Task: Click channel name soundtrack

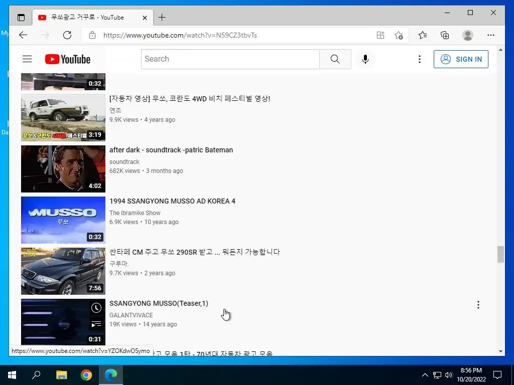Action: pos(124,162)
